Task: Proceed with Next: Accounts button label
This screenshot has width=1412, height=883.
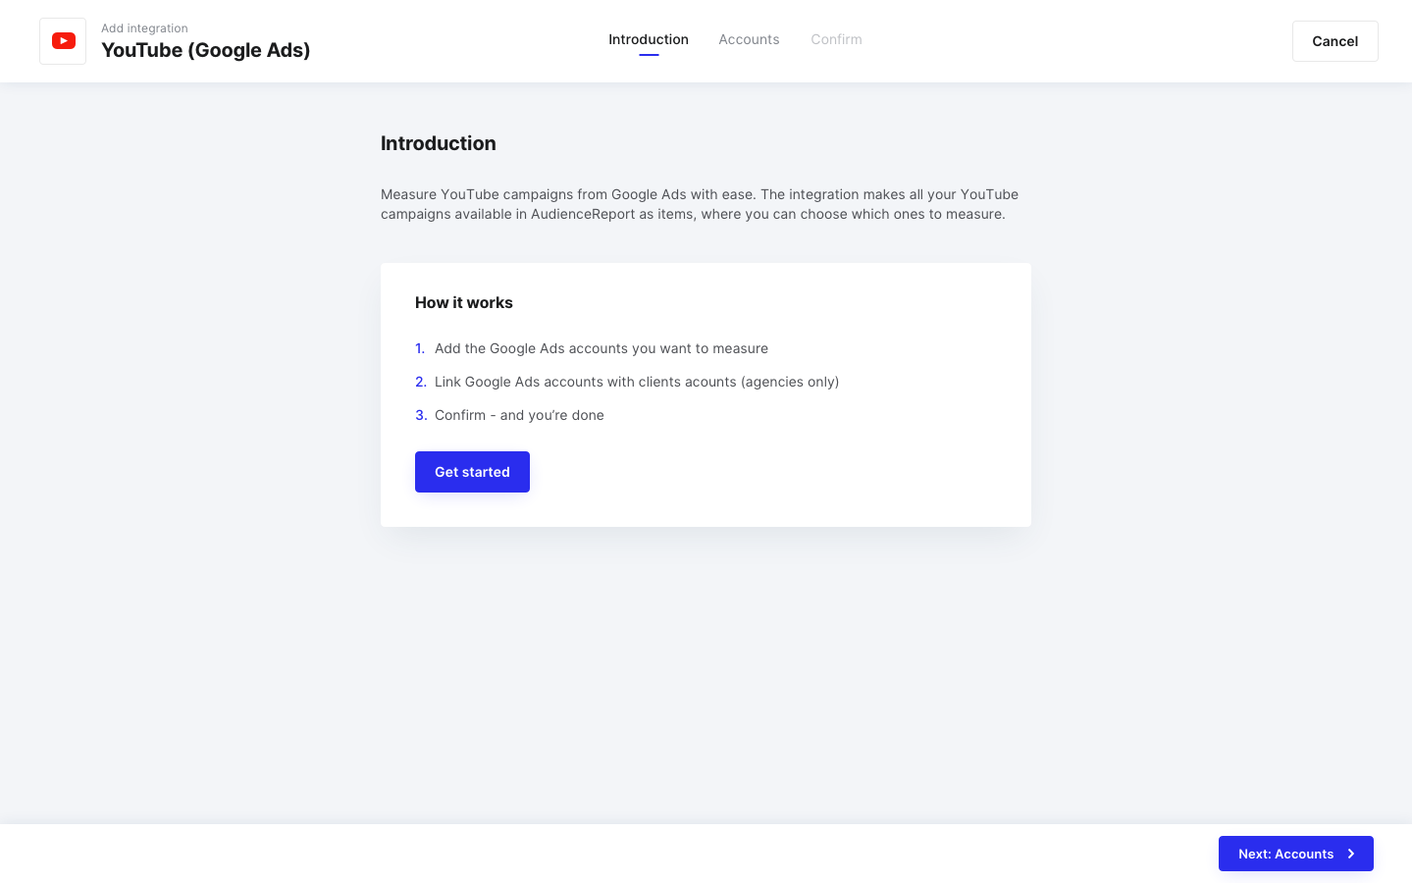Action: [1285, 854]
